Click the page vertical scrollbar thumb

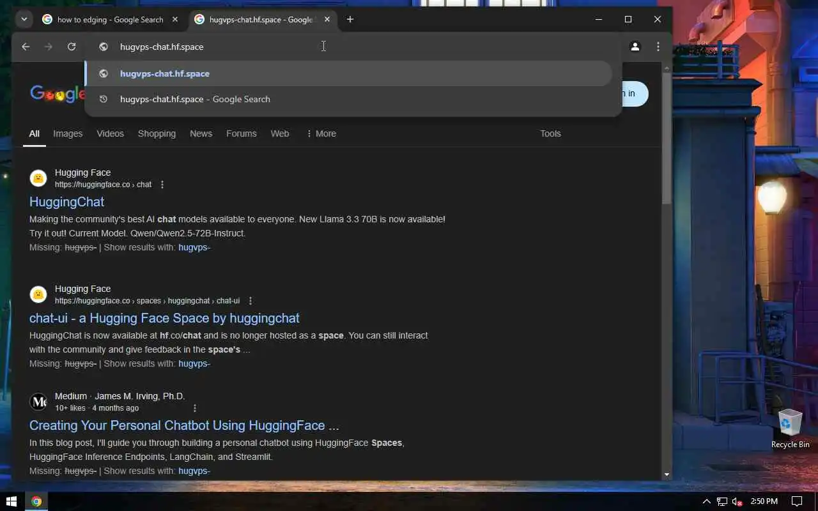pos(667,139)
